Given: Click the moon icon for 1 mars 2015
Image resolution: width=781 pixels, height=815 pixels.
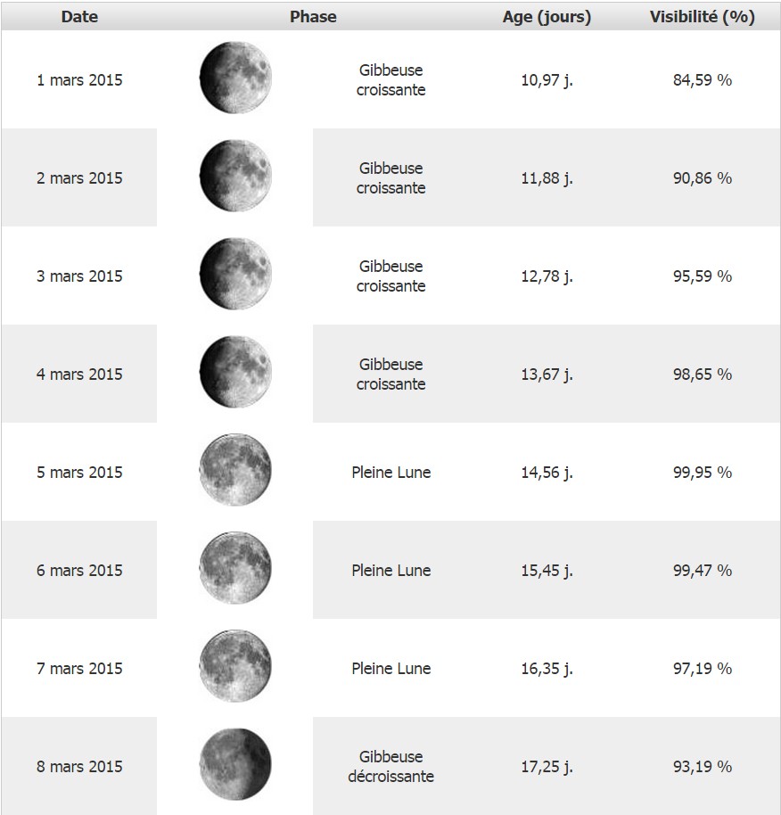Looking at the screenshot, I should 235,80.
